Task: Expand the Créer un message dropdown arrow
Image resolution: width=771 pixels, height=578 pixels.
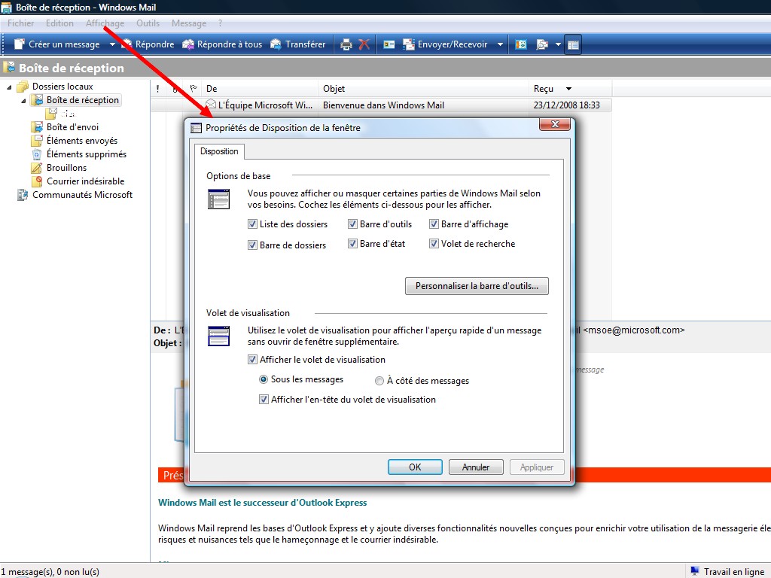Action: [112, 44]
